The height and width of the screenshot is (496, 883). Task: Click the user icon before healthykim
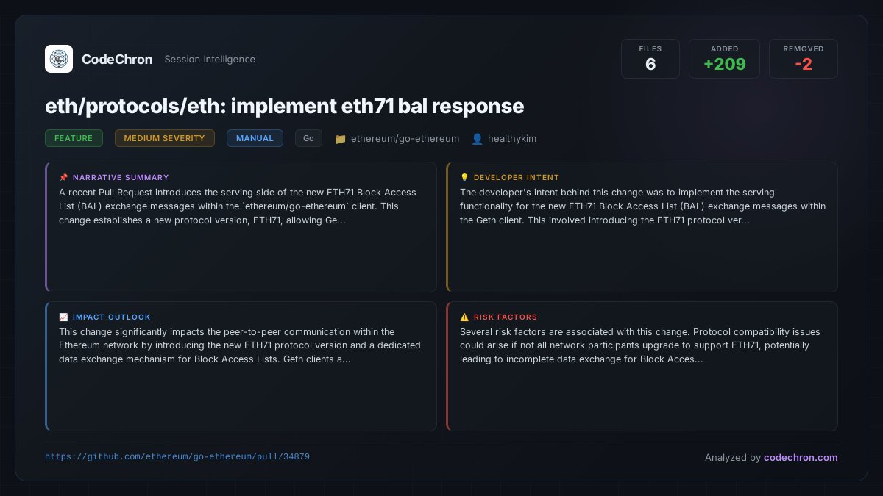pyautogui.click(x=477, y=139)
